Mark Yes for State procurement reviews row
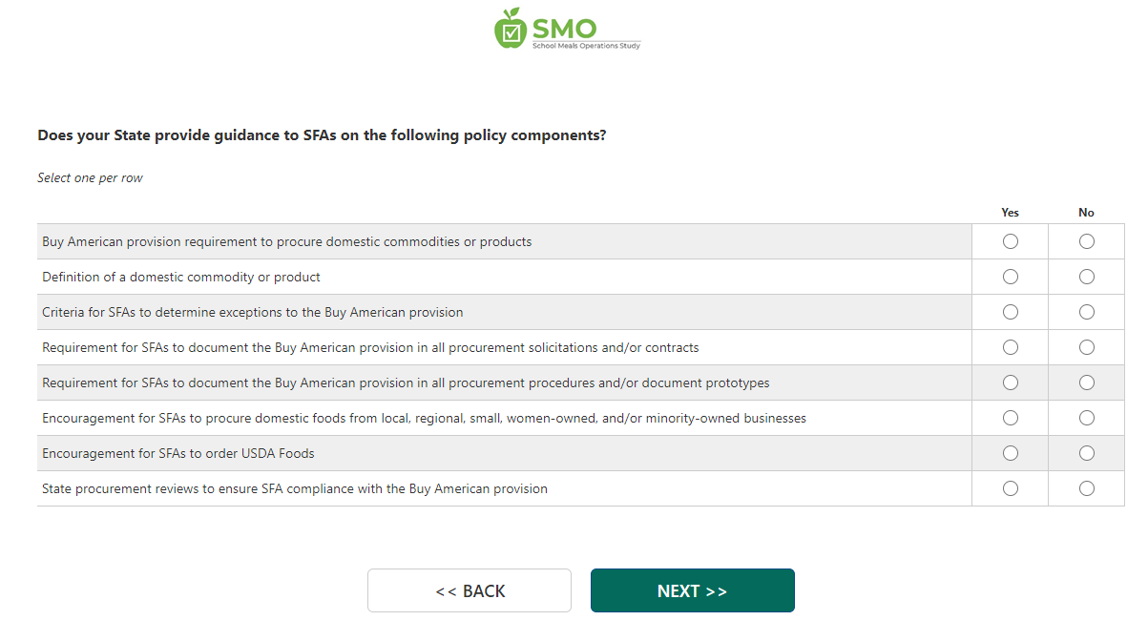 1011,488
